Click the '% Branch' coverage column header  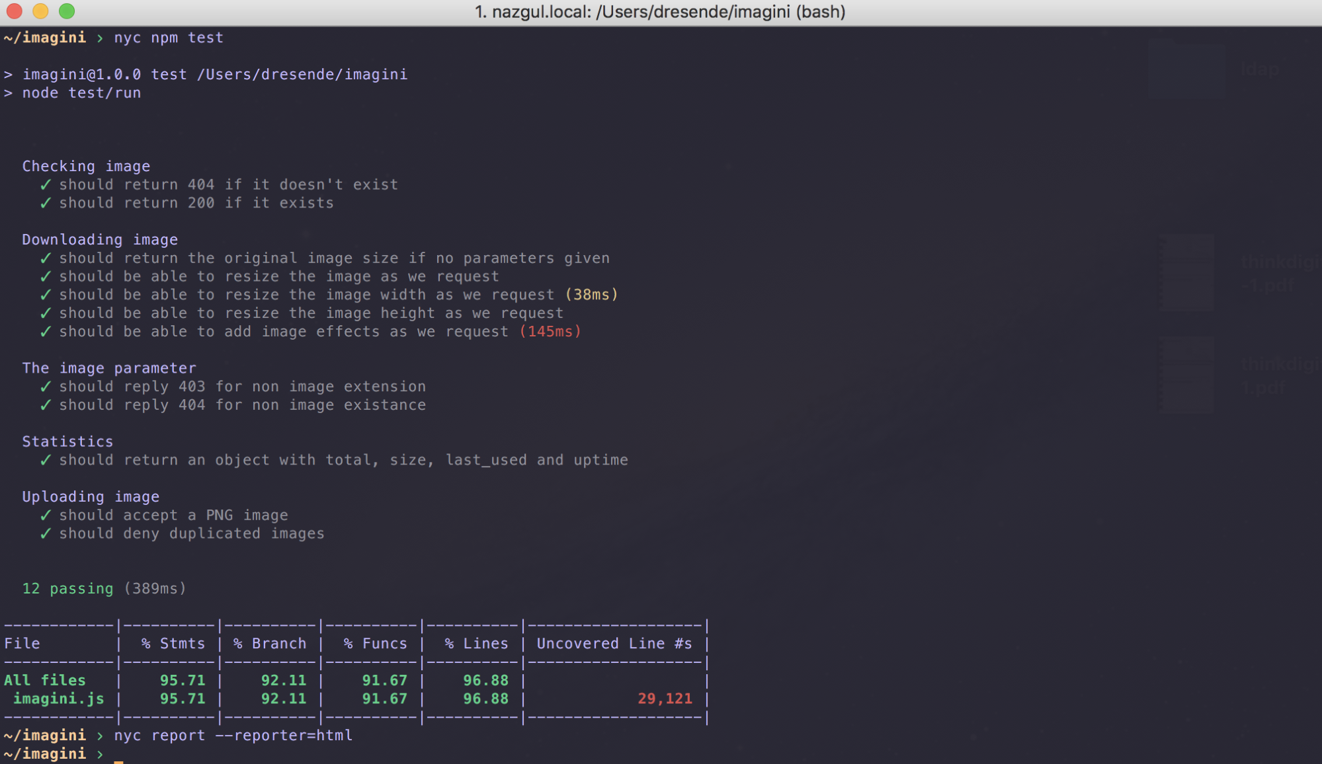(270, 644)
